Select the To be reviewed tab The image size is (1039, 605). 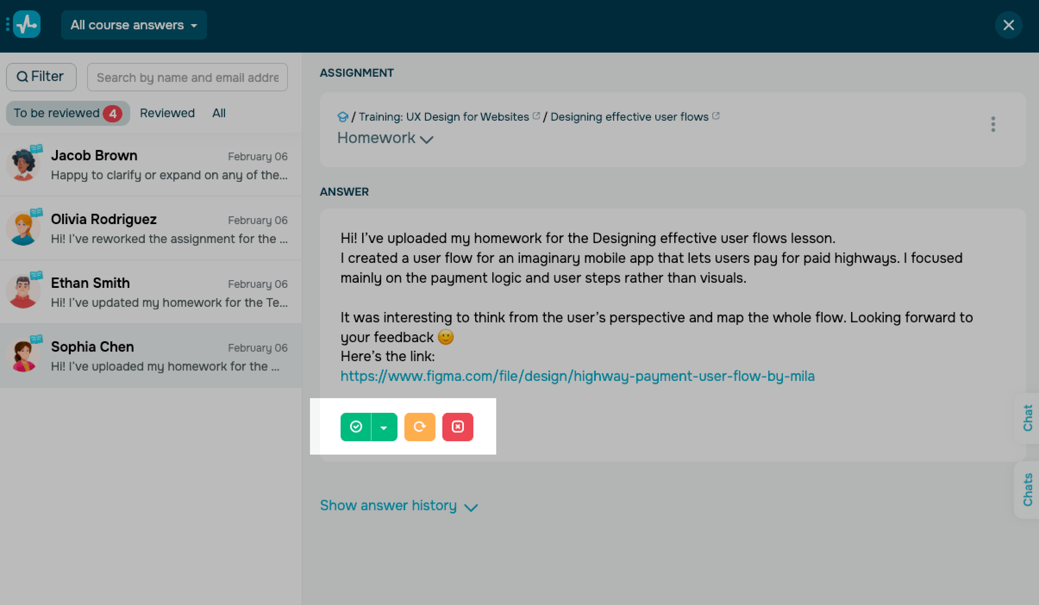[x=68, y=113]
